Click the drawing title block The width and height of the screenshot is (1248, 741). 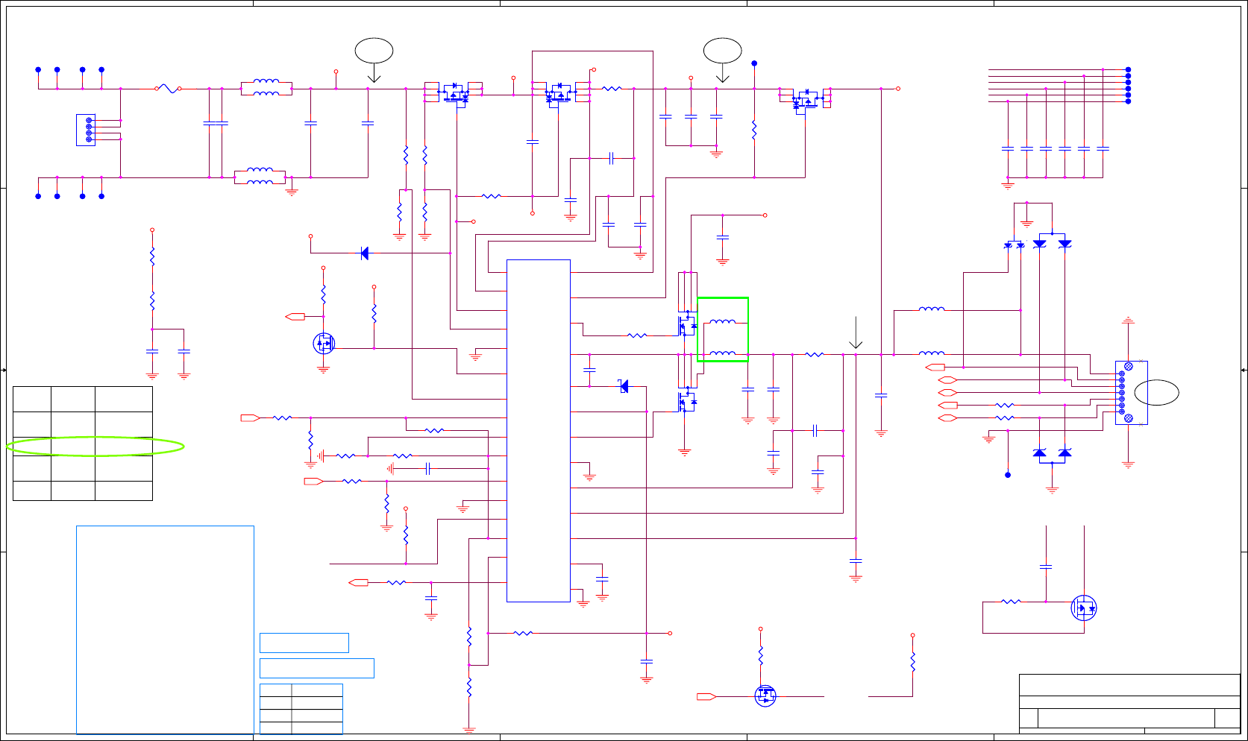tap(1129, 704)
